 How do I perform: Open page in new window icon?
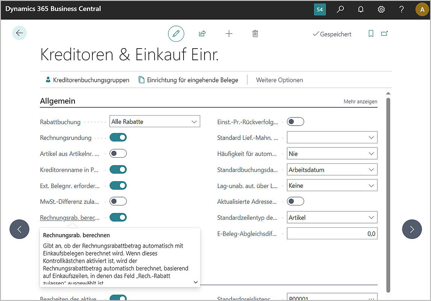coord(384,33)
